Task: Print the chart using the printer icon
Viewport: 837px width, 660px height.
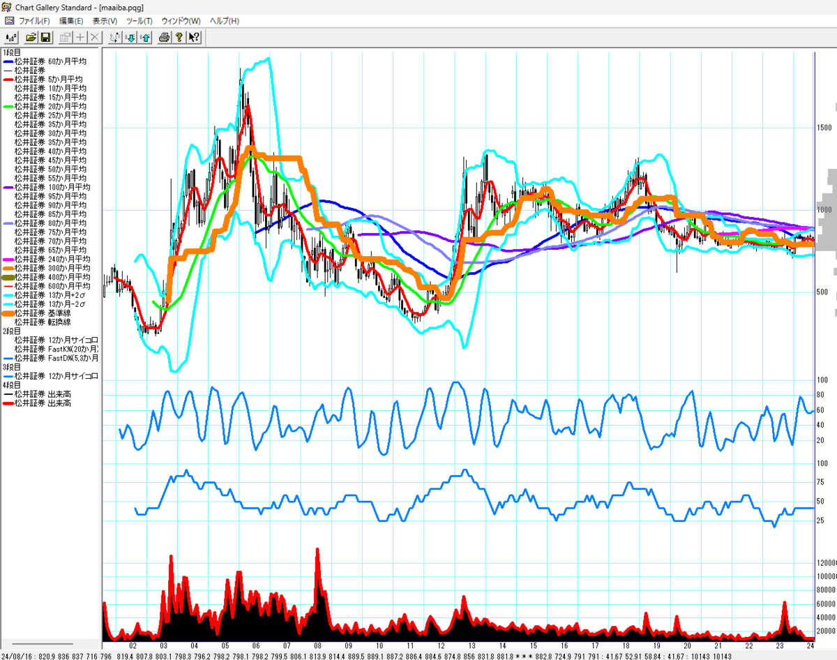Action: coord(164,37)
